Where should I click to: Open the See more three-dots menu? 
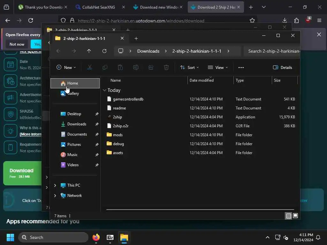click(x=241, y=68)
